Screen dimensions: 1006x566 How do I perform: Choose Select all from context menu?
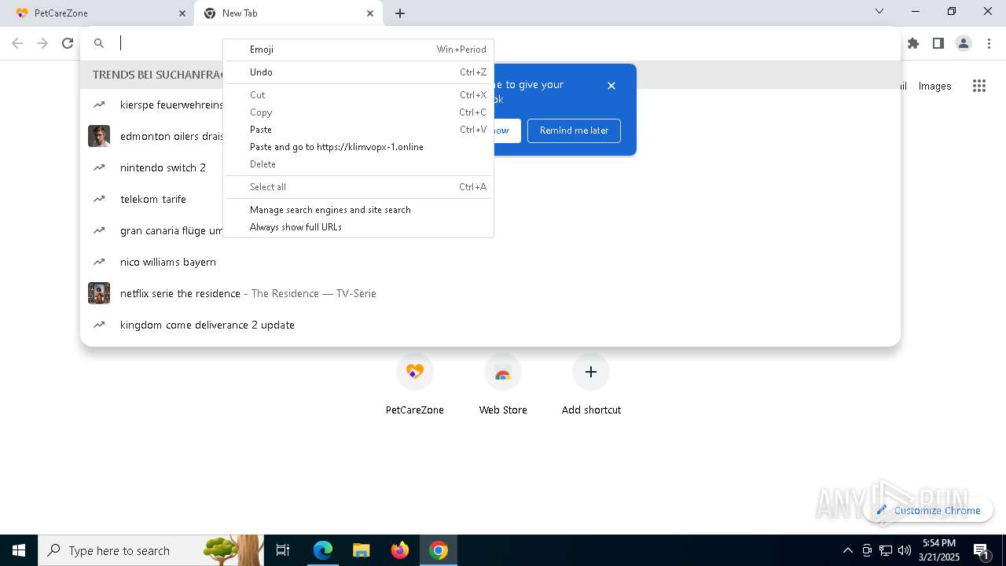click(x=358, y=187)
